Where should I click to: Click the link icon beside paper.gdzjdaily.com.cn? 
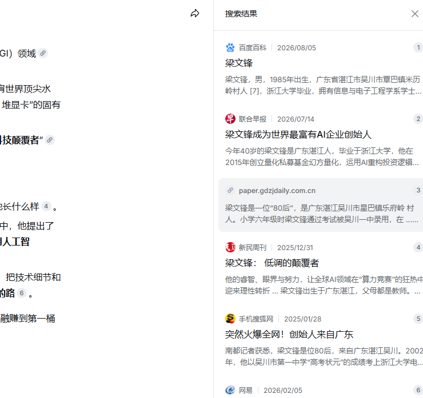[230, 190]
